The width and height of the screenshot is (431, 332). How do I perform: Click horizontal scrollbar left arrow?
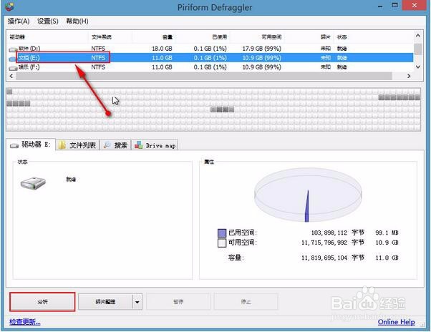click(11, 76)
